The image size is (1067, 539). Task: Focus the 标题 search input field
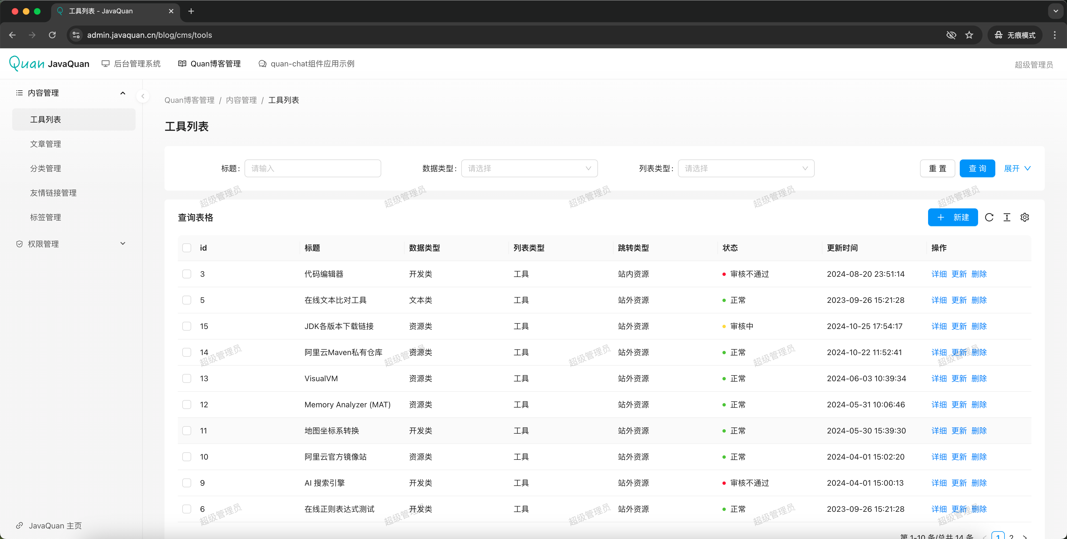click(312, 168)
